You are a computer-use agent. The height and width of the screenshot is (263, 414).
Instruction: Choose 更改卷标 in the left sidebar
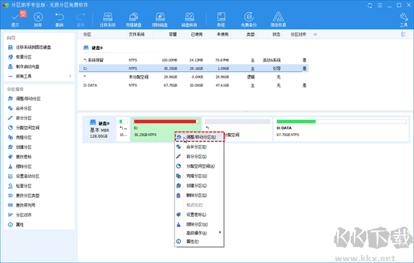pyautogui.click(x=20, y=157)
